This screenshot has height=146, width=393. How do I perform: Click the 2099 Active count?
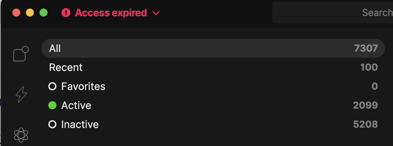(x=365, y=106)
